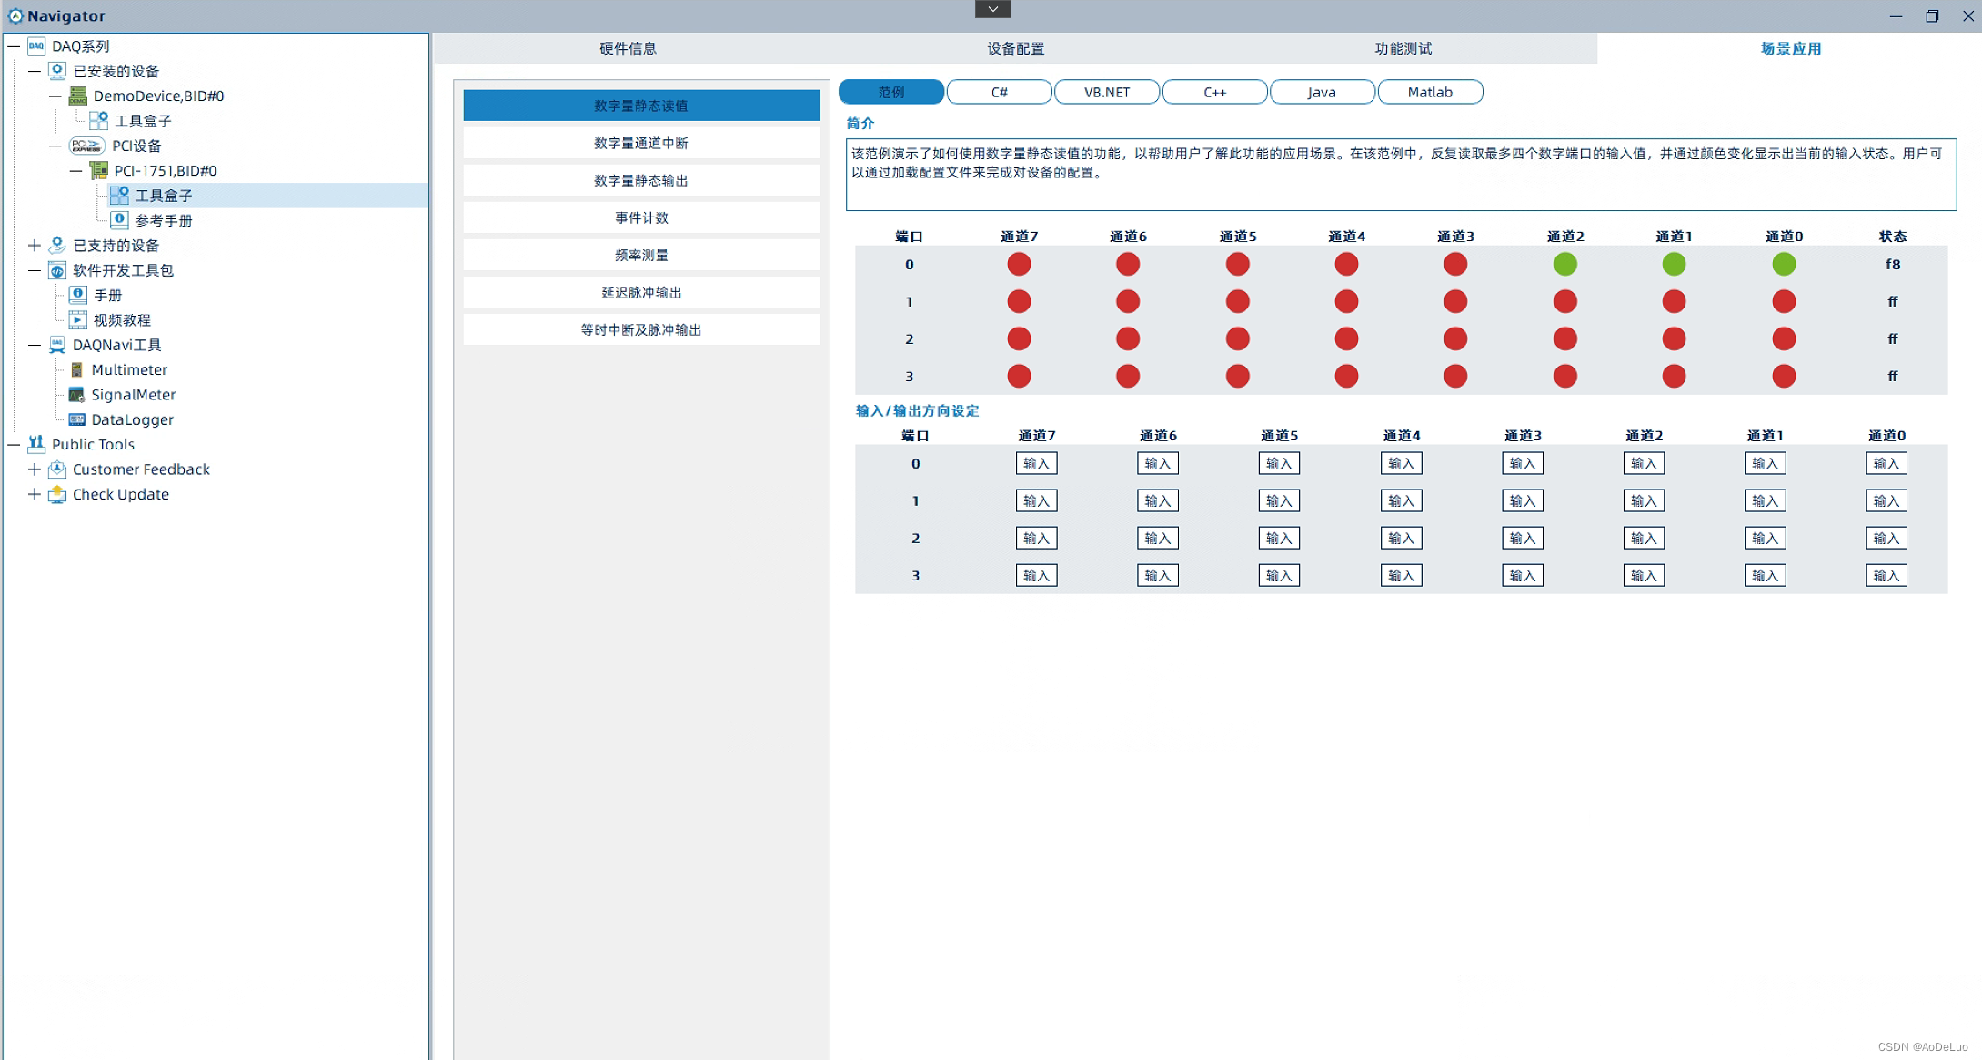Select the 延迟脉冲输出 scenario
The height and width of the screenshot is (1060, 1982).
tap(641, 292)
